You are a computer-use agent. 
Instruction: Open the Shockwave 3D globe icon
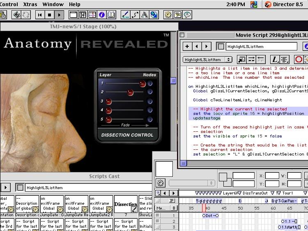154,15
